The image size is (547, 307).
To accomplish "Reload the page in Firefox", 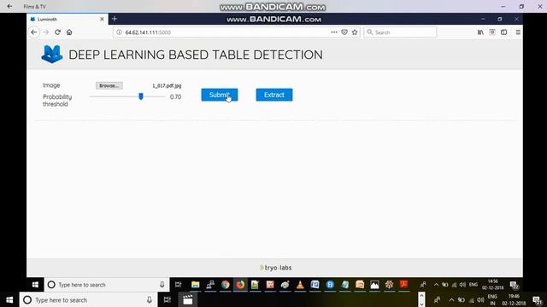I will coord(57,32).
